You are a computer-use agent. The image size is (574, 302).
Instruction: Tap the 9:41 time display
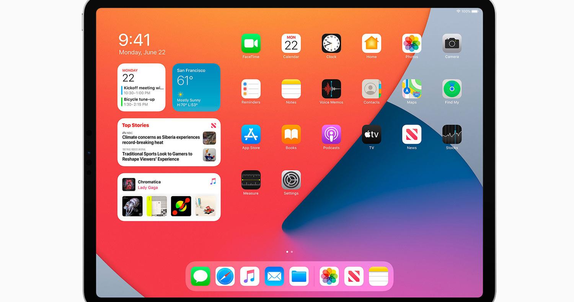[x=135, y=40]
